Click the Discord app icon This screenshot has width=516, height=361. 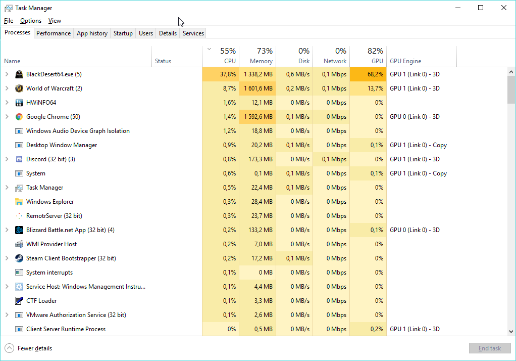click(19, 159)
